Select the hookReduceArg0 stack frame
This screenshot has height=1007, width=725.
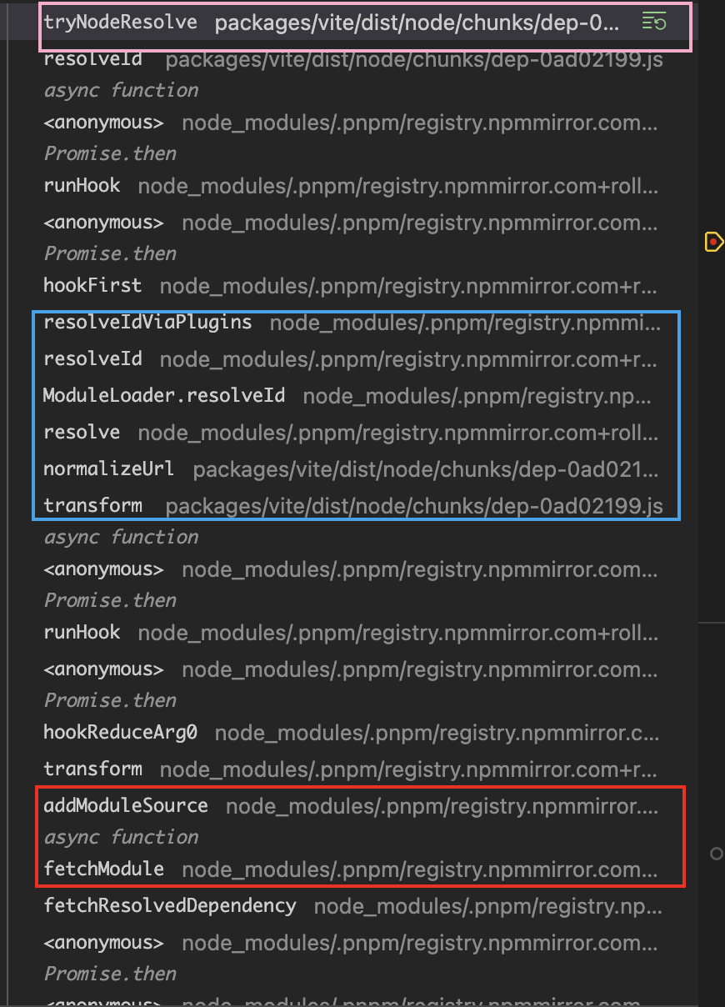click(121, 733)
